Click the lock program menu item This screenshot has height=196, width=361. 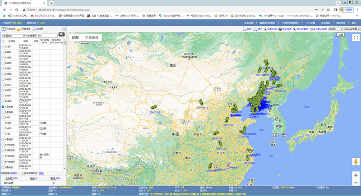click(341, 23)
